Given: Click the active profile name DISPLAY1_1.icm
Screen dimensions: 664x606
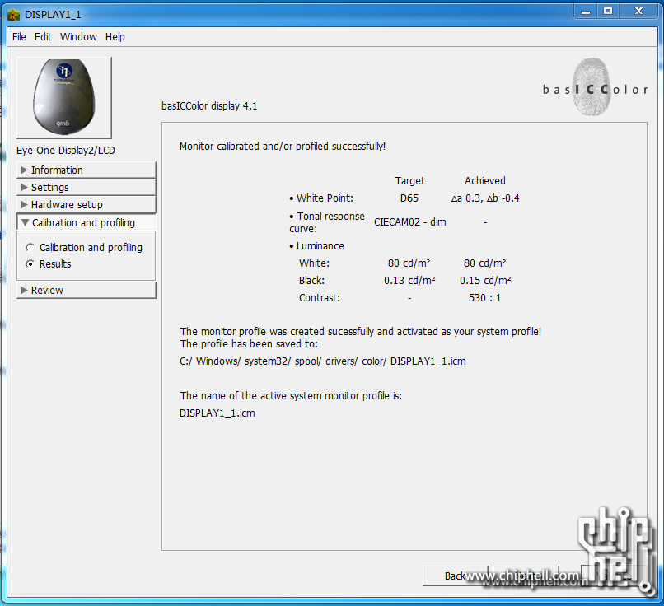Looking at the screenshot, I should [x=217, y=413].
